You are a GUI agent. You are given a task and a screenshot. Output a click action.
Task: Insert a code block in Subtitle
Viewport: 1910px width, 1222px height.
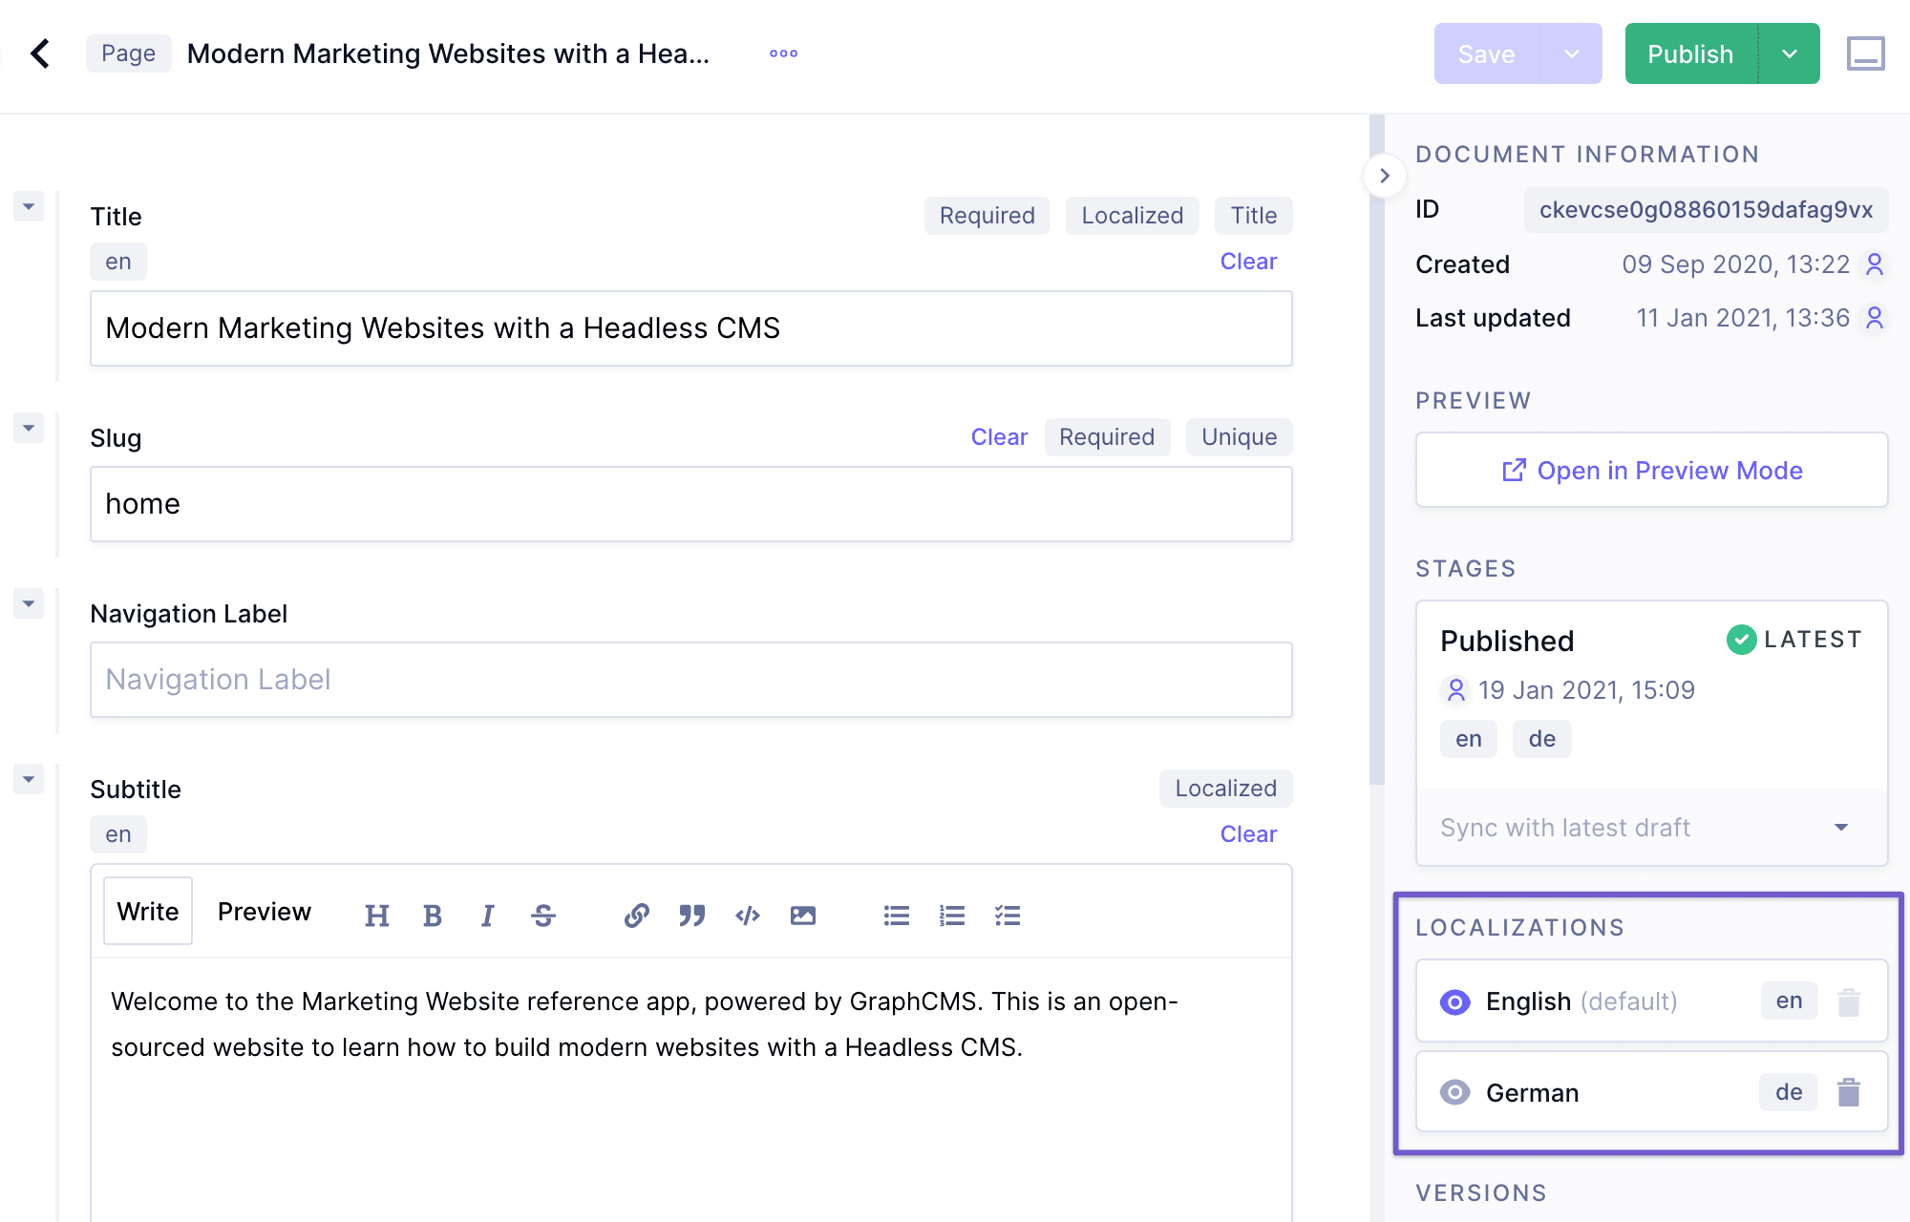point(748,915)
